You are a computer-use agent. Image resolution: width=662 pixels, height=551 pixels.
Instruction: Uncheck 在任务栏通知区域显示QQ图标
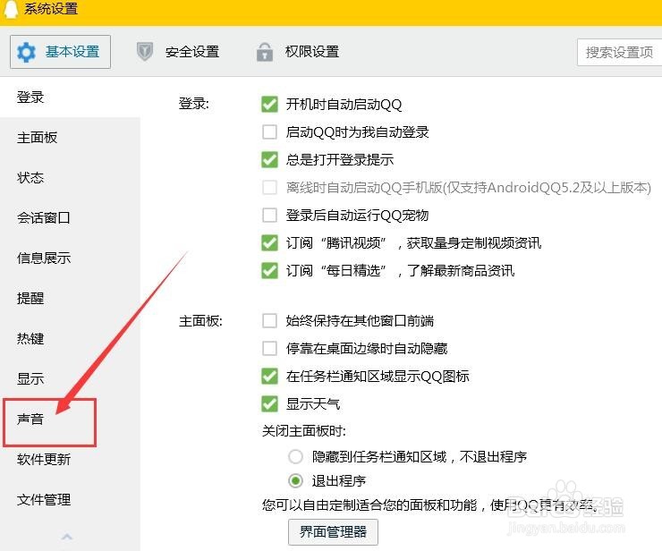point(270,377)
